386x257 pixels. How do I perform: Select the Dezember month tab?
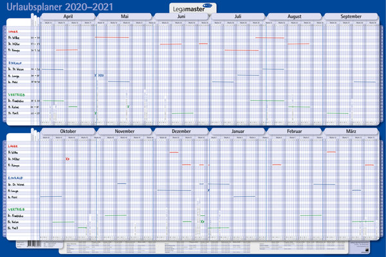(x=181, y=131)
